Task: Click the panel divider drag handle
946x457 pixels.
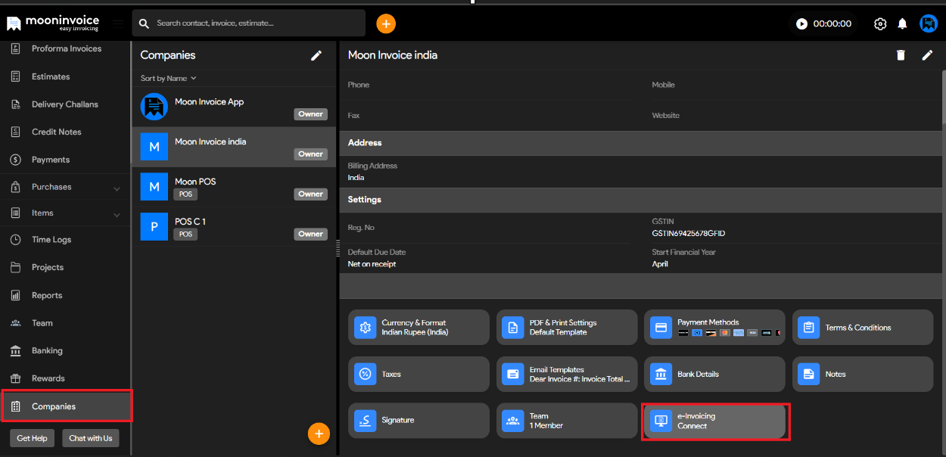Action: coord(338,248)
